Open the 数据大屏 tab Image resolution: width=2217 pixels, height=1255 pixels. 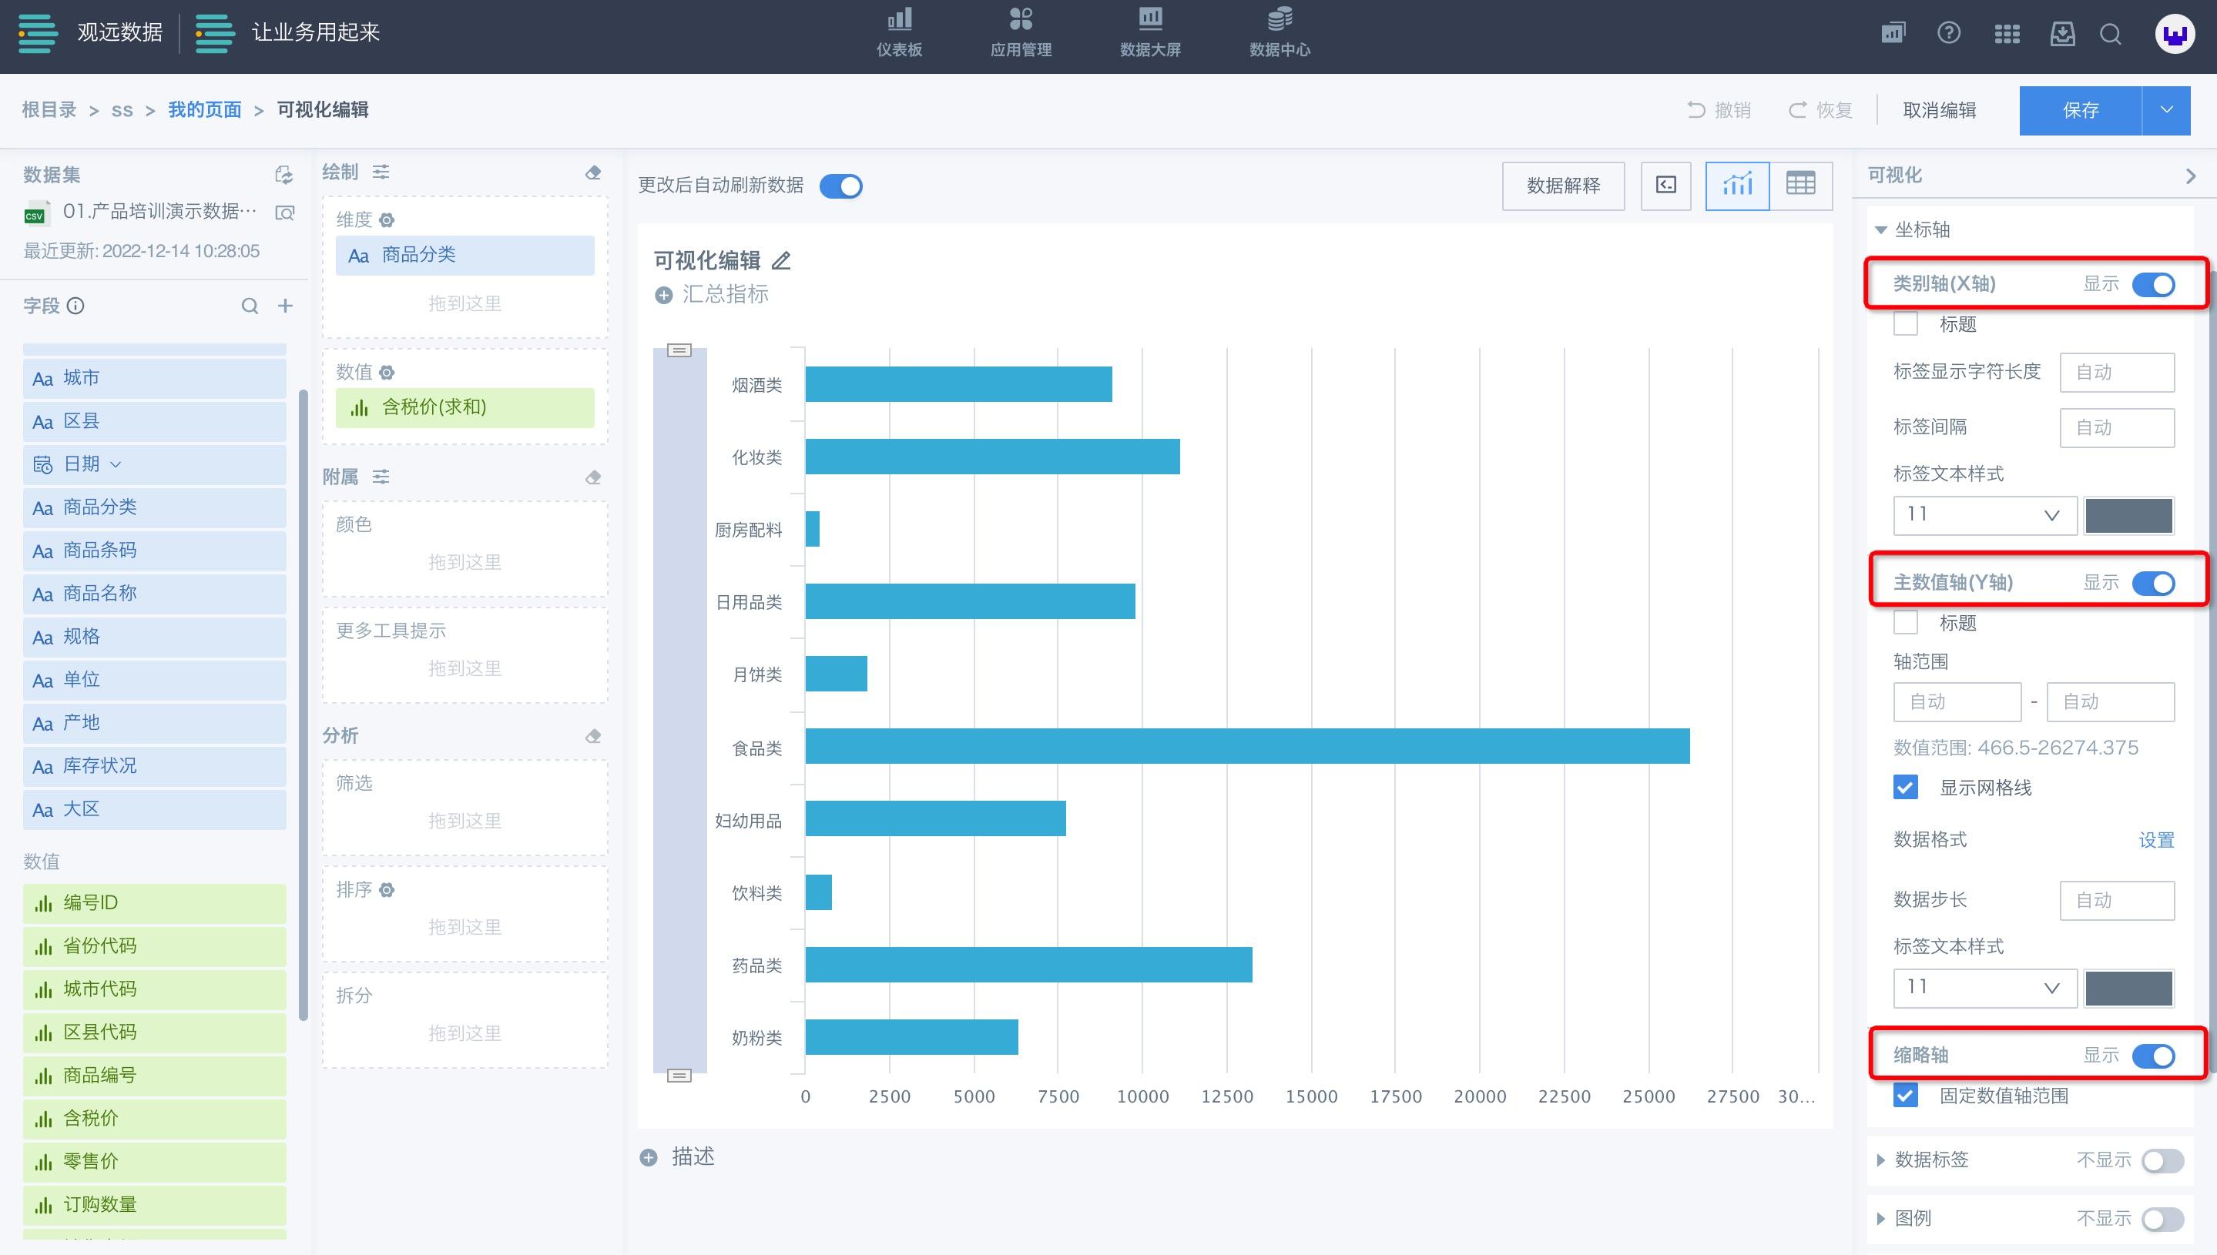1150,33
